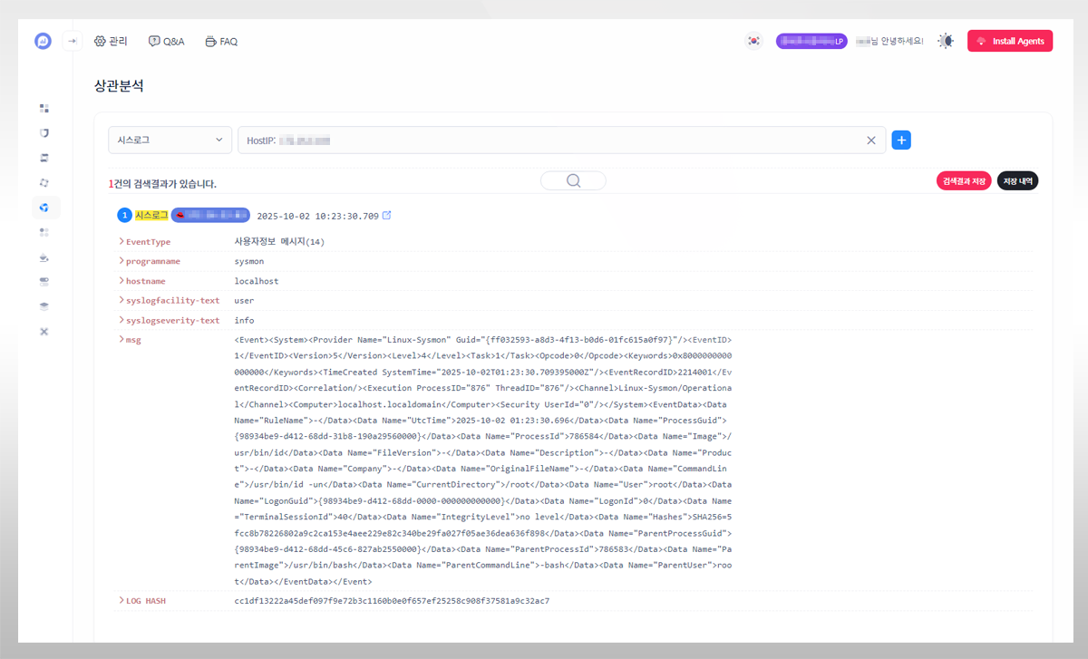Click the Korean flag language icon
This screenshot has height=659, width=1088.
click(753, 41)
